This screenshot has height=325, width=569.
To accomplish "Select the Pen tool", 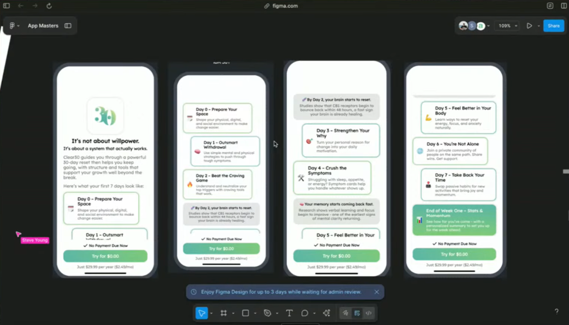I will pyautogui.click(x=268, y=313).
